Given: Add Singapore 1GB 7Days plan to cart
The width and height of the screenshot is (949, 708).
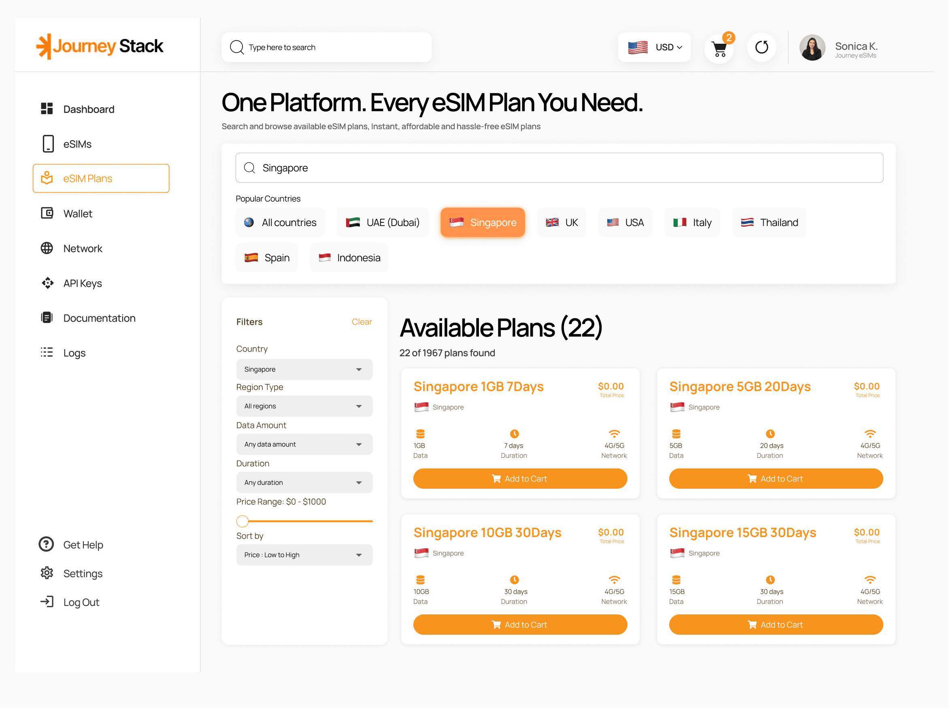Looking at the screenshot, I should [x=520, y=479].
